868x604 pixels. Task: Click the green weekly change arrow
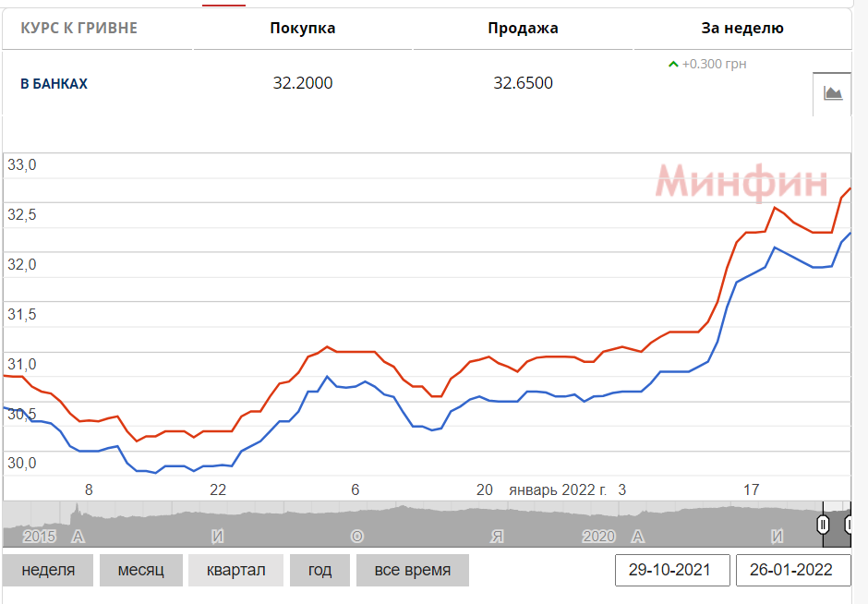click(673, 65)
